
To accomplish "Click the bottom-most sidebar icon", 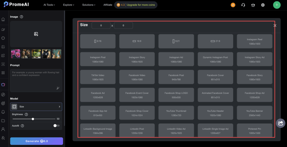I will click(3, 138).
